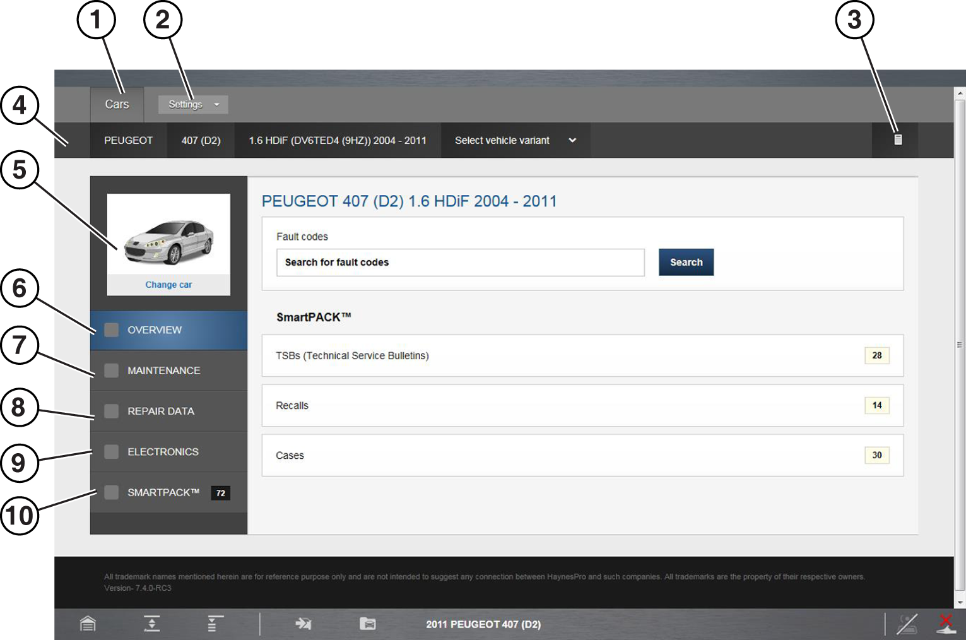The width and height of the screenshot is (966, 640).
Task: Click the red X exit icon in bottom toolbar
Action: tap(945, 624)
